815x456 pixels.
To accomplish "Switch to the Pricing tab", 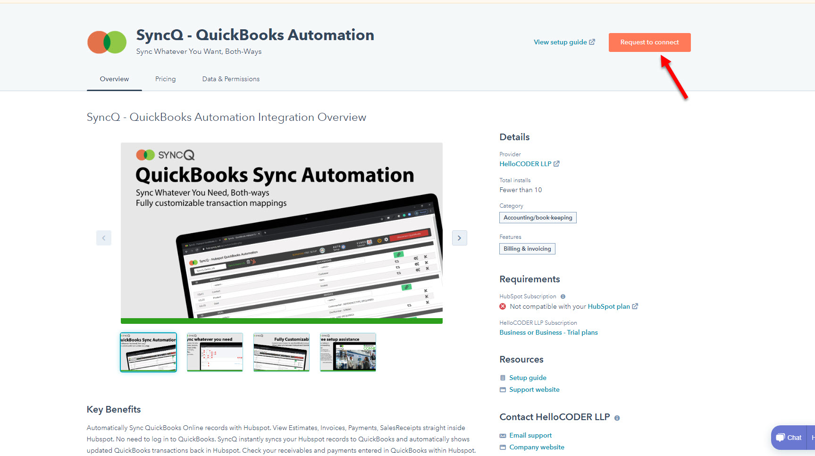I will point(165,79).
